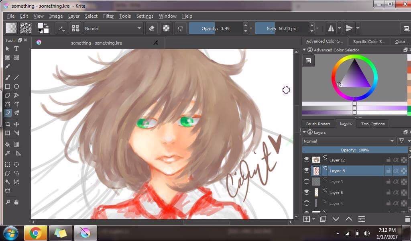Select the Line tool
The width and height of the screenshot is (411, 241).
click(x=16, y=78)
